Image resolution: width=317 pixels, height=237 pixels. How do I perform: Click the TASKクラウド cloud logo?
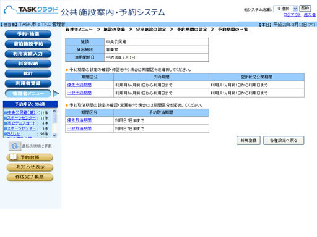click(x=31, y=10)
